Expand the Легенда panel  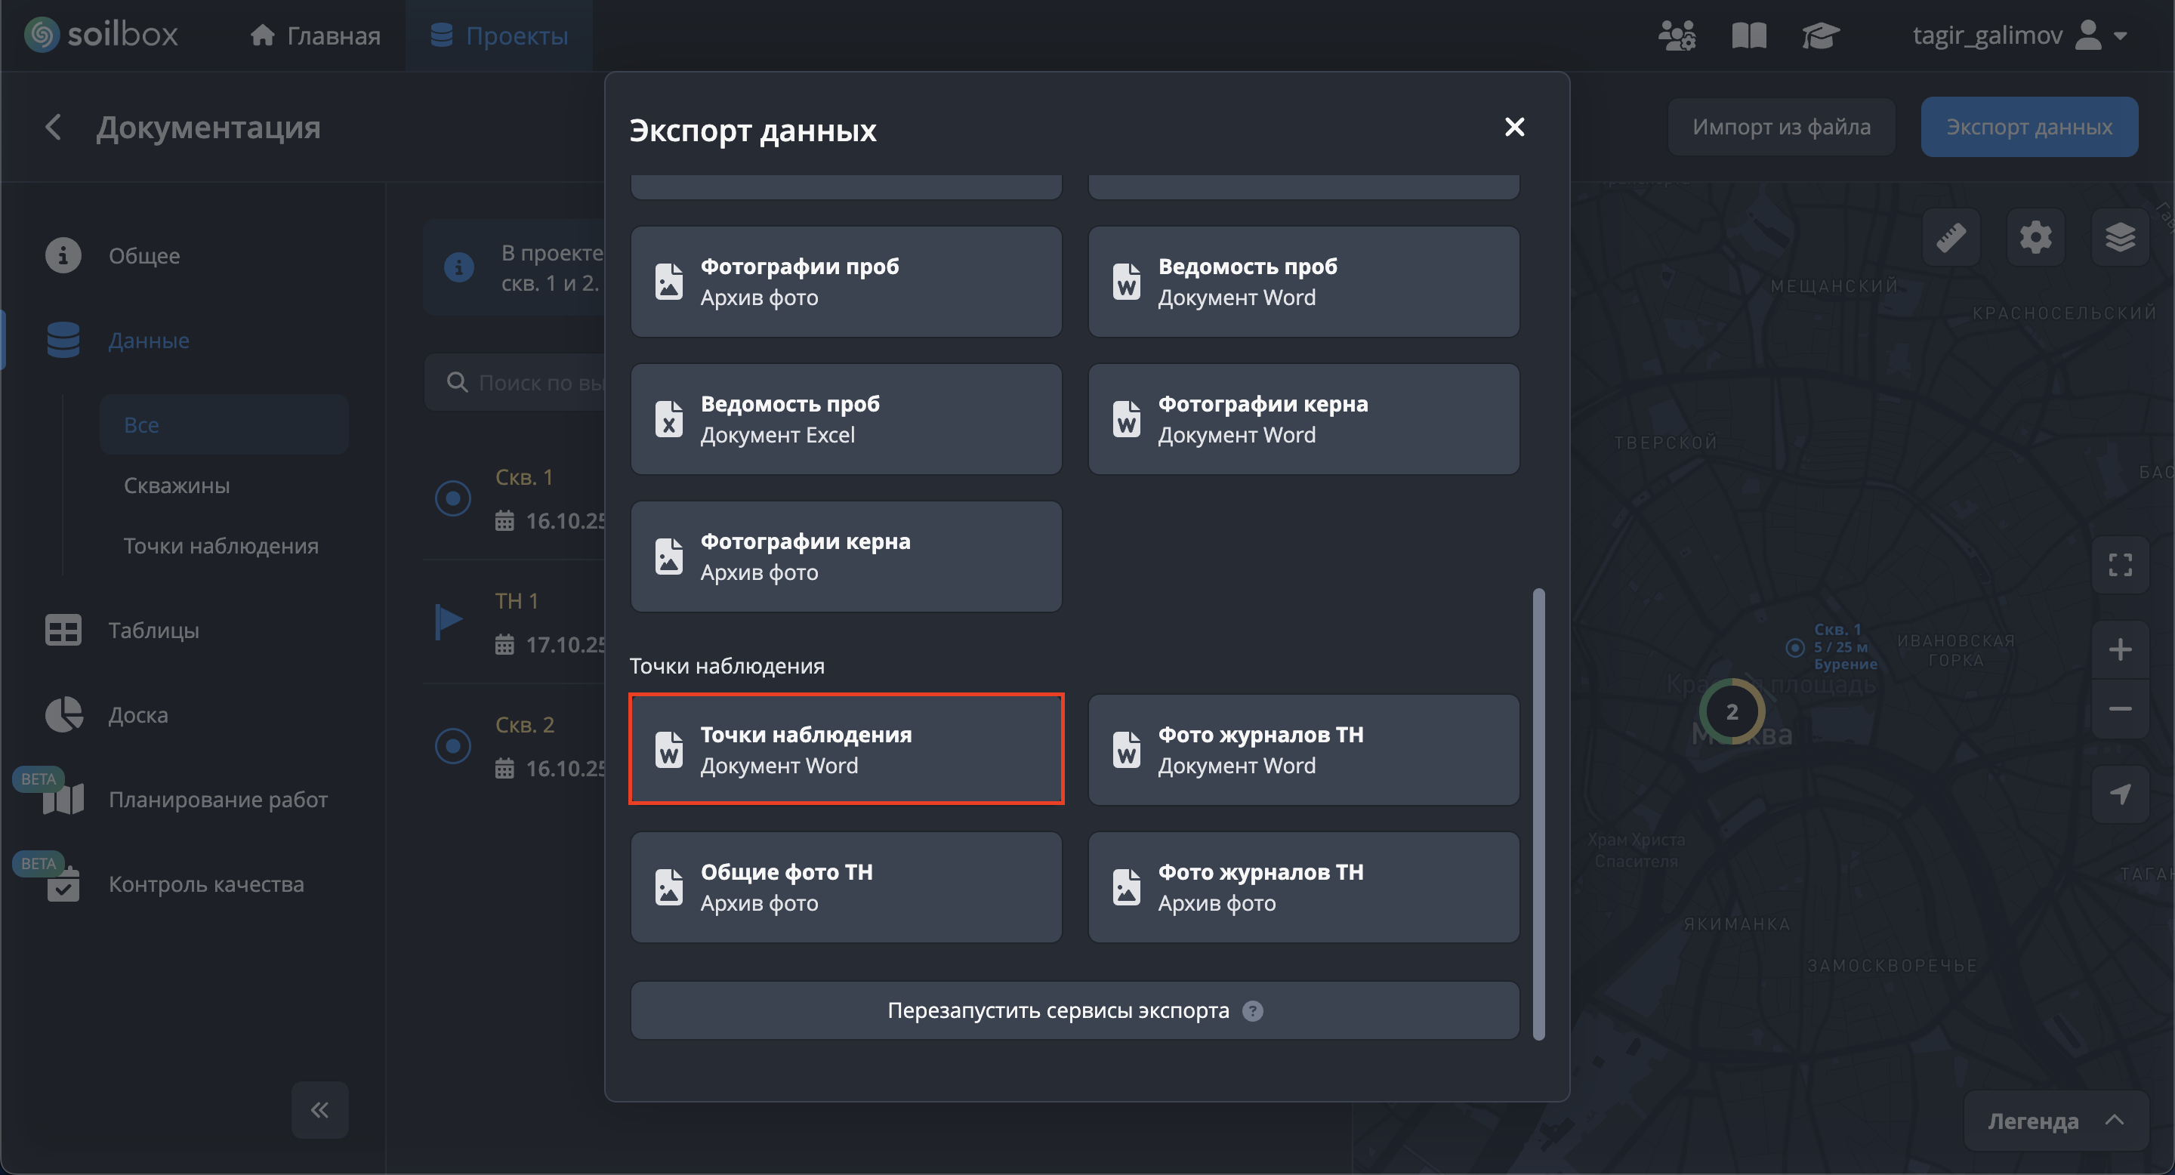click(2055, 1121)
